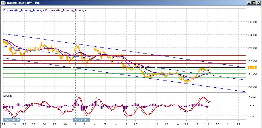The width and height of the screenshot is (262, 128).
Task: Click date 3 on the time axis
Action: pos(84,124)
